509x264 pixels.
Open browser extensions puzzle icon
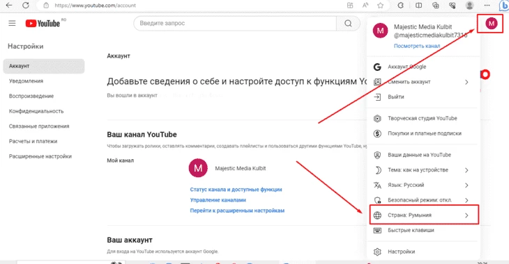tap(401, 5)
